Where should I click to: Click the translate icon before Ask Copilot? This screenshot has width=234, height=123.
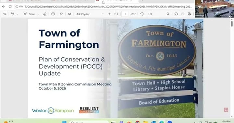coord(70,14)
